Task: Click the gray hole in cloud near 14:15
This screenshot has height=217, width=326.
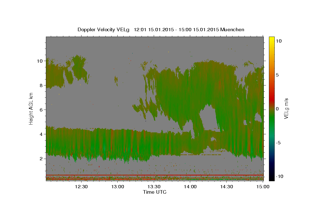Action: pyautogui.click(x=208, y=118)
